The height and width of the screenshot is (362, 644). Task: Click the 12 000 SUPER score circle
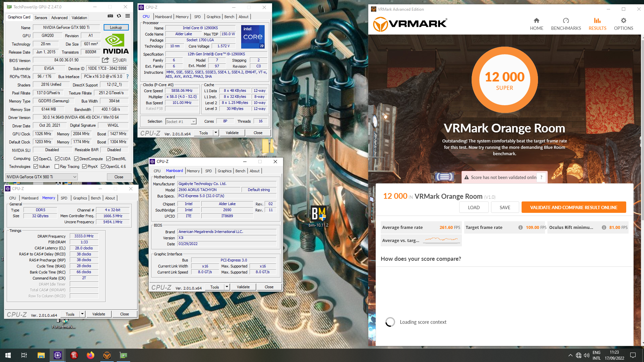click(505, 80)
